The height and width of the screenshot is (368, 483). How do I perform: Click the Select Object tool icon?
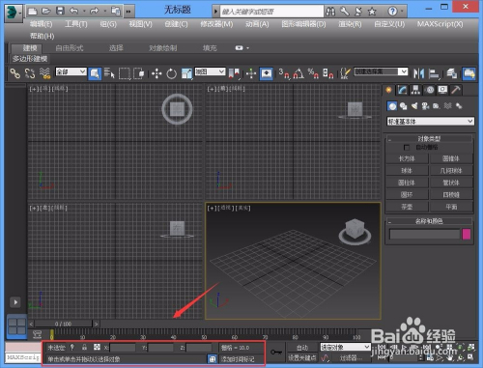click(95, 73)
